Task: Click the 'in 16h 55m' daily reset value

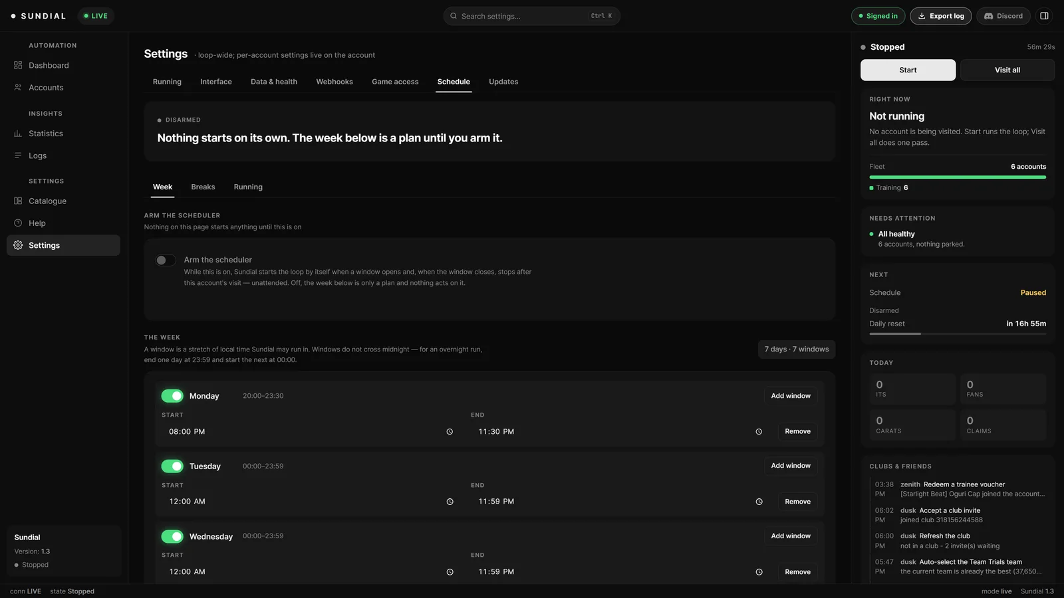Action: pos(1026,324)
